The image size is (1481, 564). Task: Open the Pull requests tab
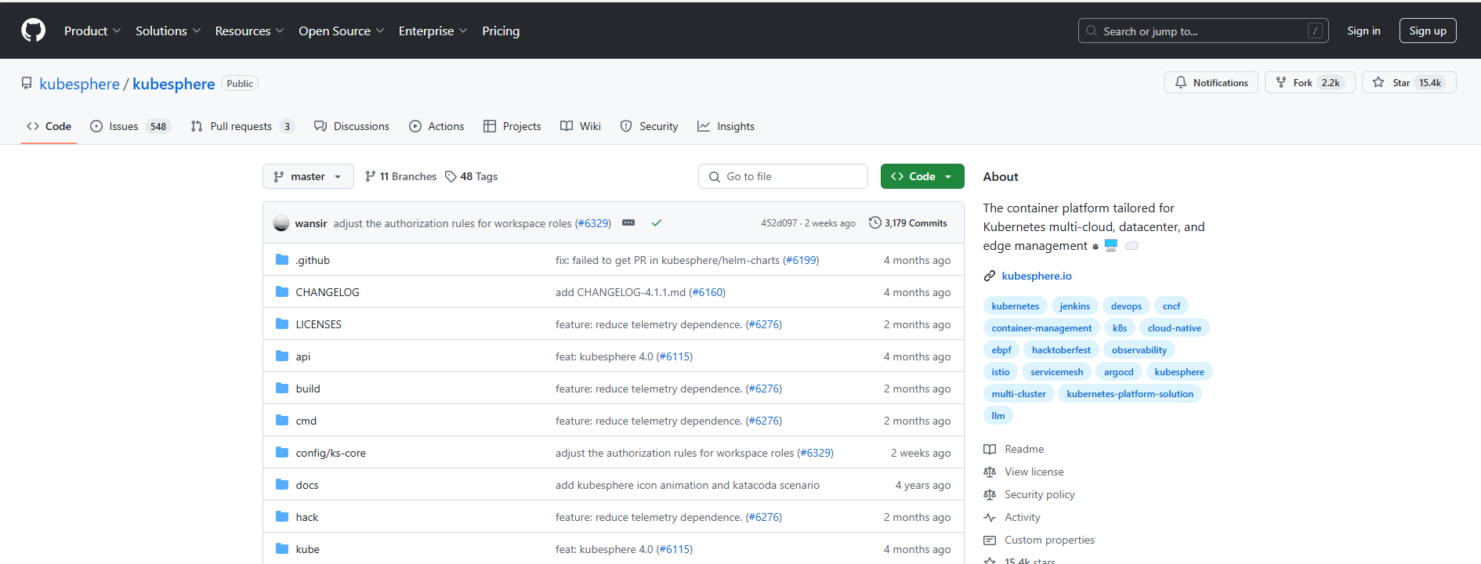[x=242, y=126]
